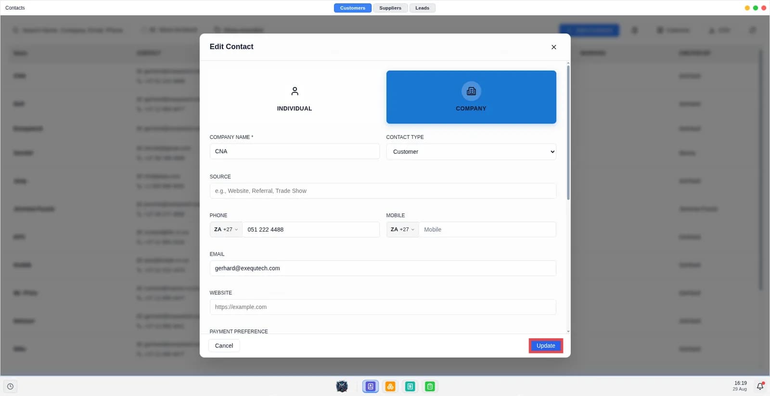Click into the Mobile number field
The height and width of the screenshot is (396, 770).
488,230
